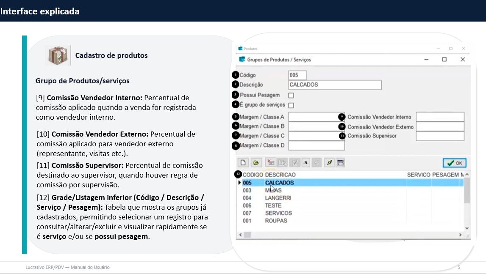
Task: Click the Margem / Classe A field
Action: click(316, 117)
